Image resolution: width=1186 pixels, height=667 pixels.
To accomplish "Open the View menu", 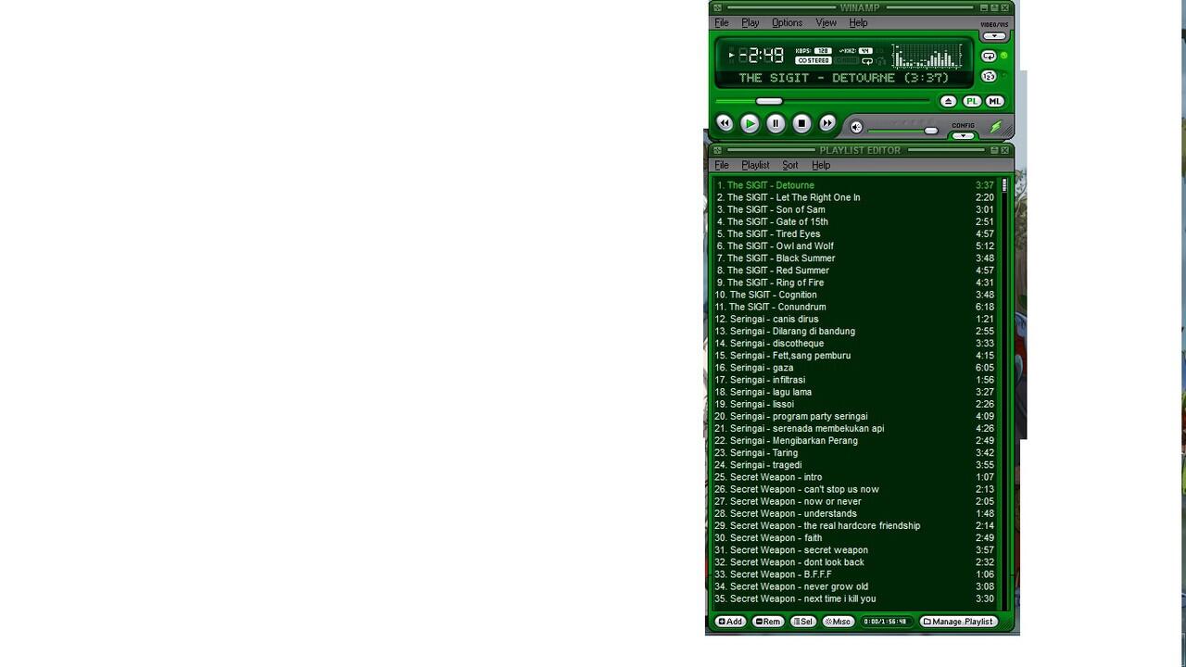I will pyautogui.click(x=826, y=23).
